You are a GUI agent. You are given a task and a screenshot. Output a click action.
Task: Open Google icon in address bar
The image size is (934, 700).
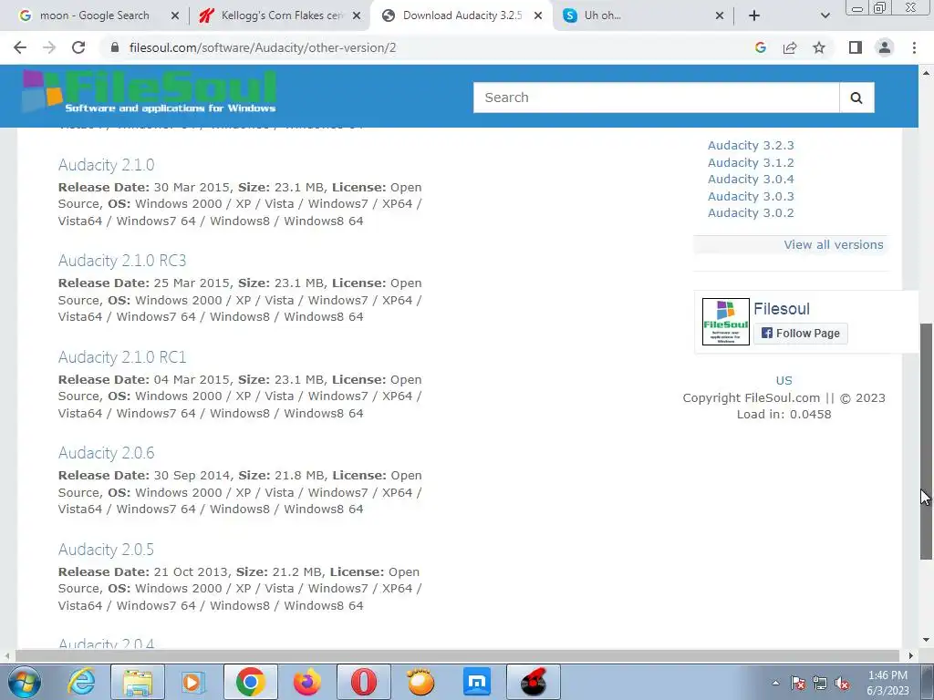pos(760,47)
